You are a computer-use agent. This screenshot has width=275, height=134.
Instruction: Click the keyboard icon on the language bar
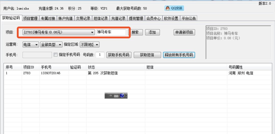tap(116, 96)
